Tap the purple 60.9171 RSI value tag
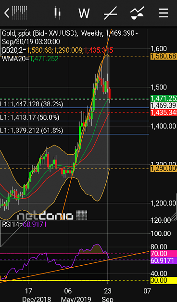The image size is (177, 302). (164, 260)
